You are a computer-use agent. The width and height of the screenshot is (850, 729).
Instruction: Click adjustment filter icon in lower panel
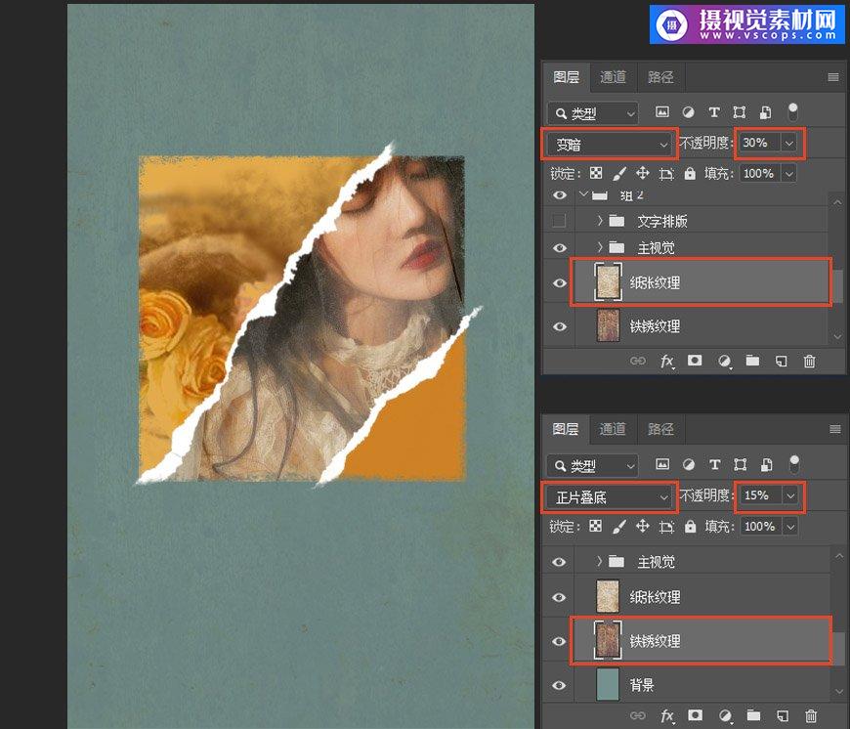[x=689, y=464]
